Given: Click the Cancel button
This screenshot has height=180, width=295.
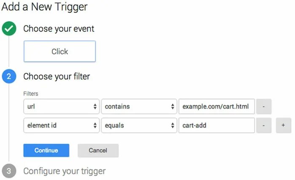Looking at the screenshot, I should (x=98, y=150).
